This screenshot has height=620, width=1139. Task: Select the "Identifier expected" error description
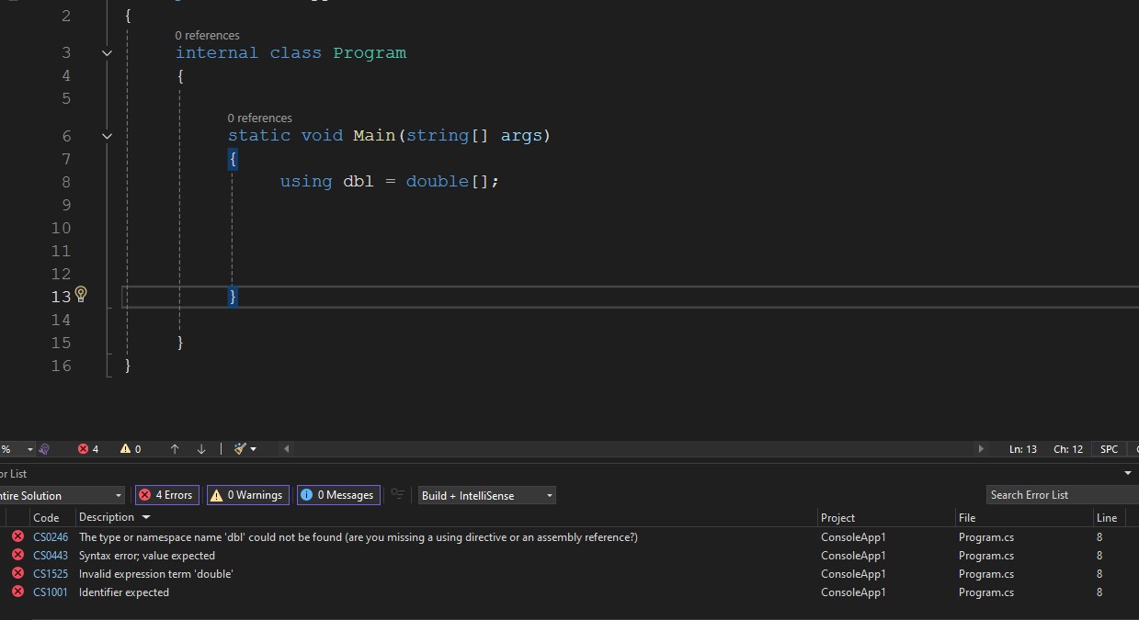pos(124,592)
